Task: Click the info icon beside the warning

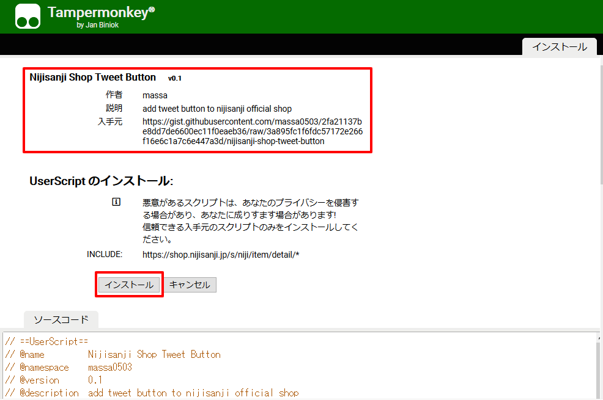Action: click(x=116, y=202)
